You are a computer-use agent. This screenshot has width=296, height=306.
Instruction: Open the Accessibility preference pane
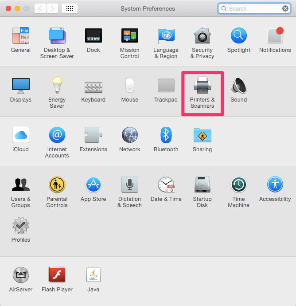tap(275, 185)
